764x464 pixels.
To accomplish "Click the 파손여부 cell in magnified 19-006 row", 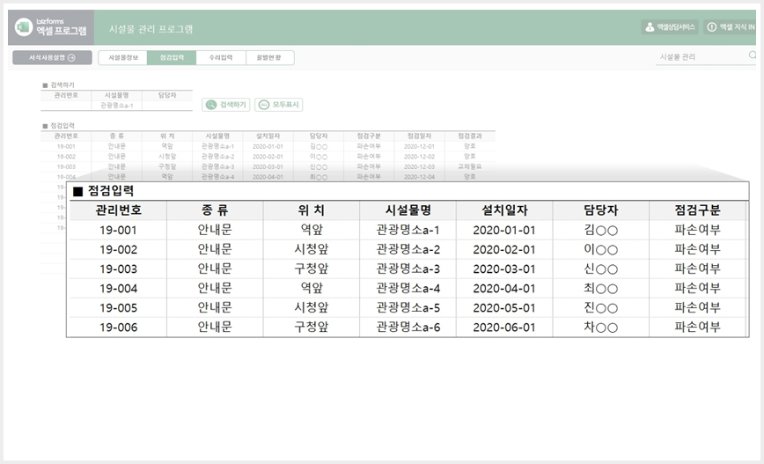I will 697,328.
